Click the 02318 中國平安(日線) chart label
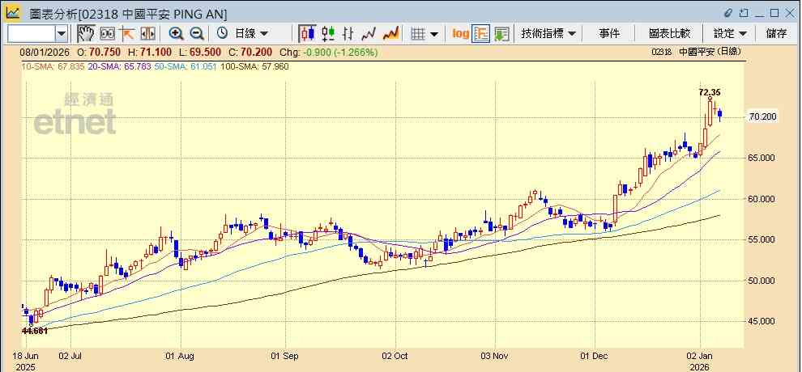The height and width of the screenshot is (372, 802). (x=696, y=52)
